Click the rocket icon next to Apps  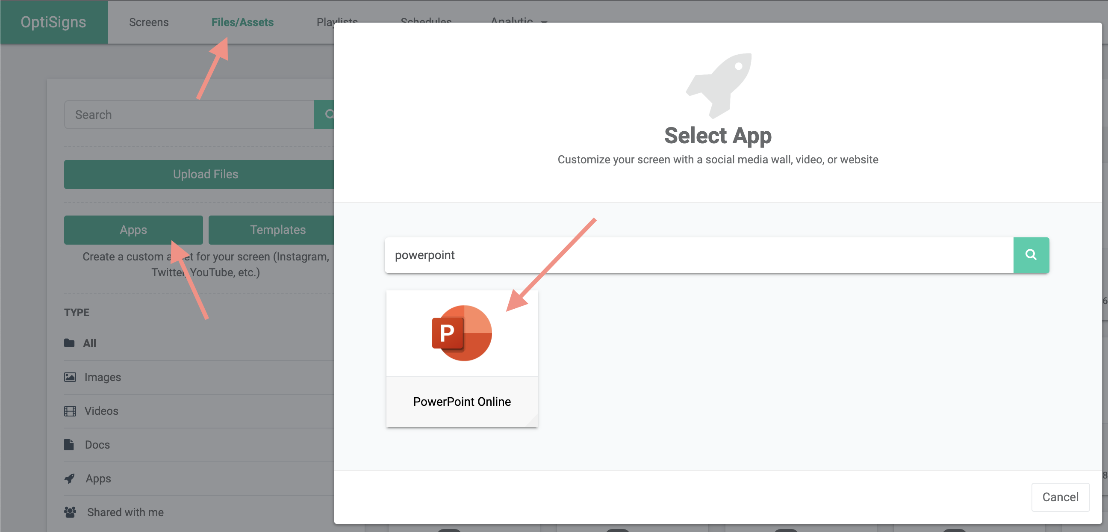pos(69,478)
